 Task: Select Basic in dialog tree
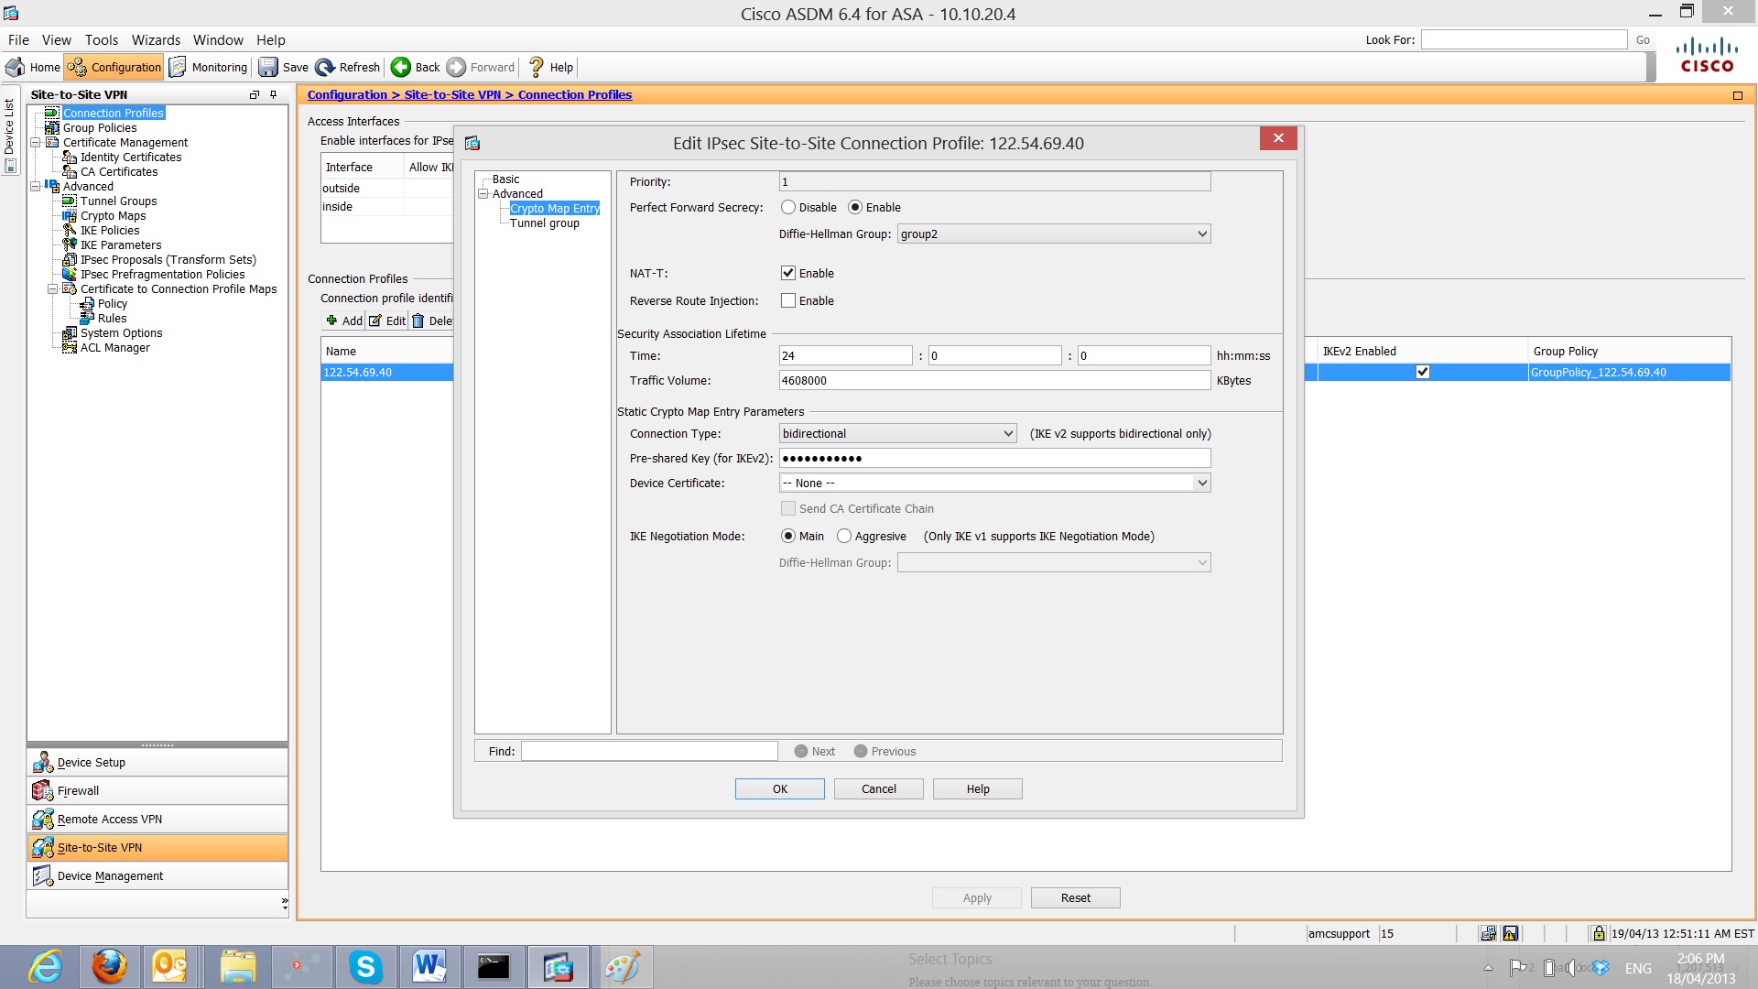pyautogui.click(x=505, y=179)
